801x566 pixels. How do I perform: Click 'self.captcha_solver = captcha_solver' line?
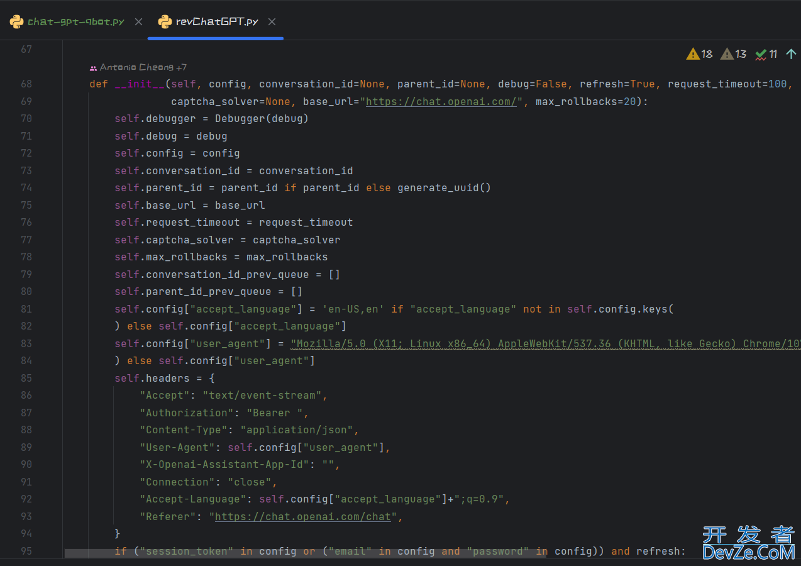pos(228,240)
